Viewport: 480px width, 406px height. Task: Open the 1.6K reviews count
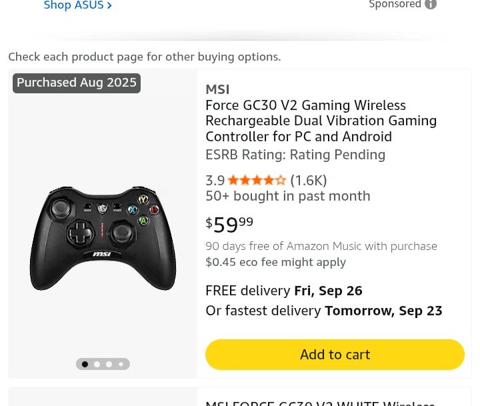point(309,180)
